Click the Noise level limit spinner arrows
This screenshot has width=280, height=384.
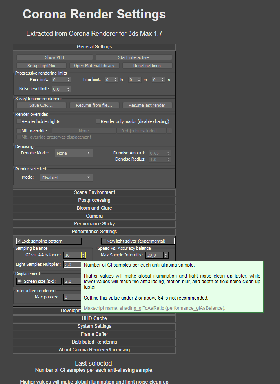click(x=69, y=89)
